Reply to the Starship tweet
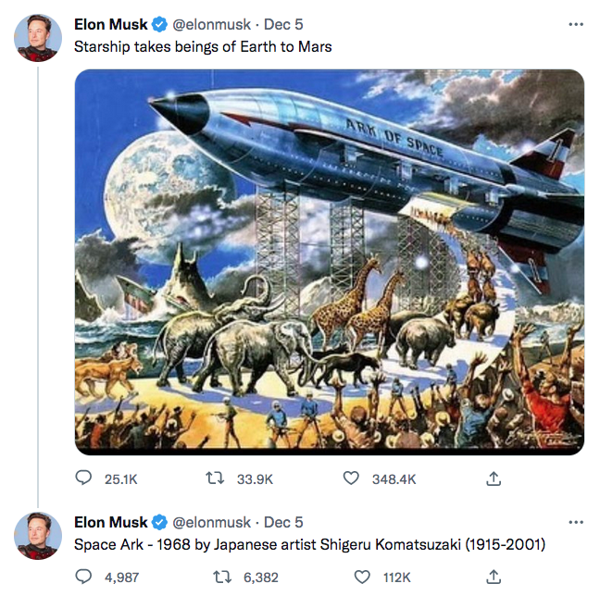 pyautogui.click(x=83, y=478)
